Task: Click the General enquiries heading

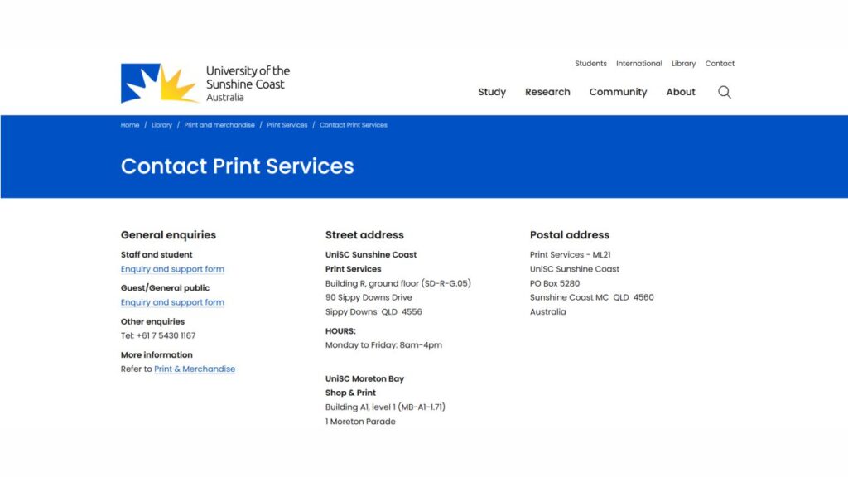Action: point(168,234)
